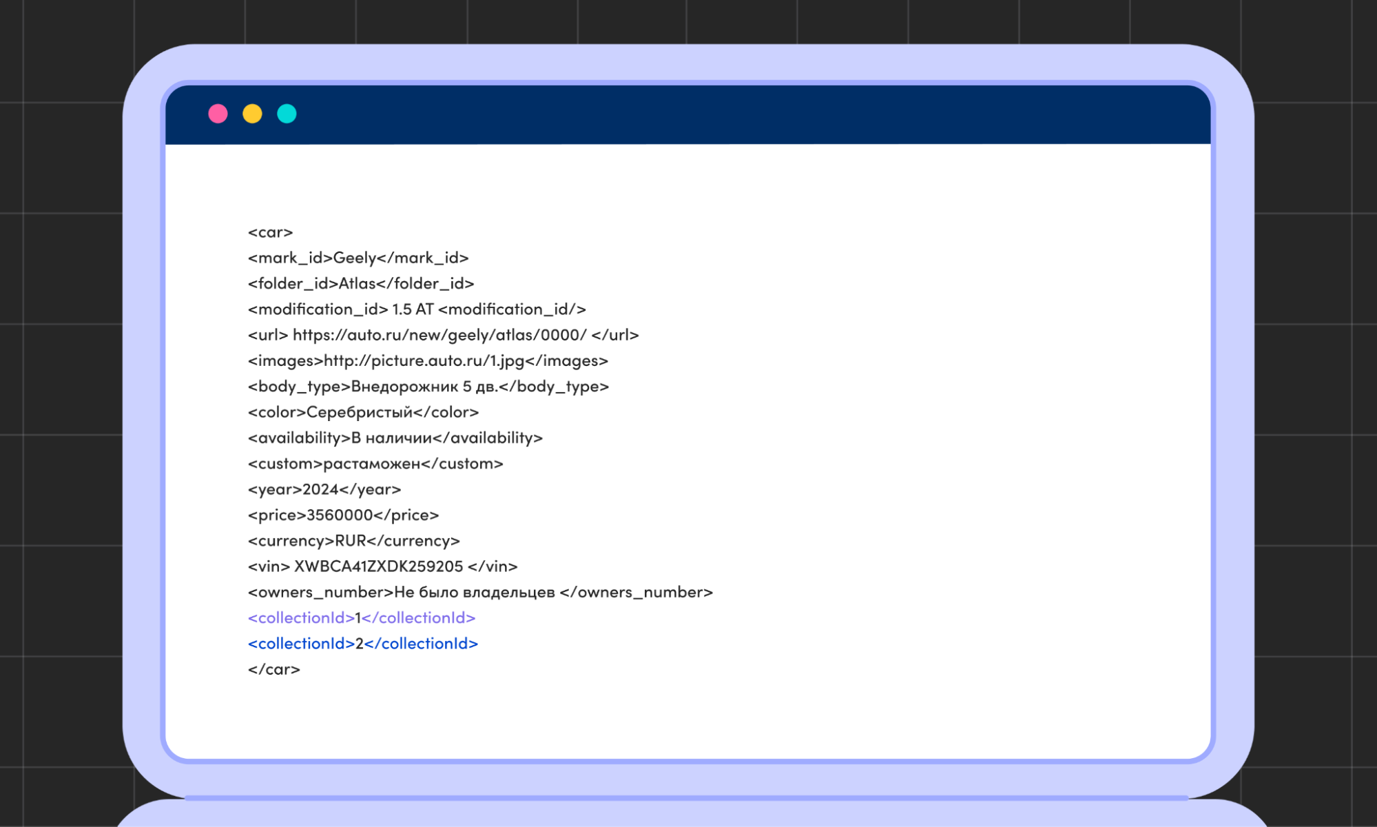Click the body_type line
The height and width of the screenshot is (827, 1377).
(428, 387)
